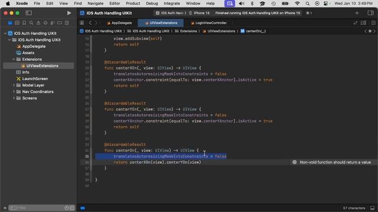Choose the iPhone 15 run destination
The image size is (378, 212).
[x=200, y=13]
